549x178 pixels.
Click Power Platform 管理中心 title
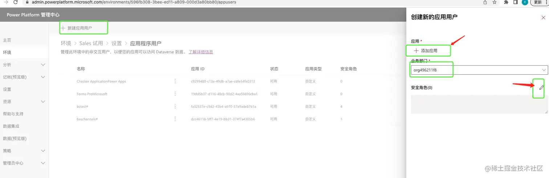33,15
